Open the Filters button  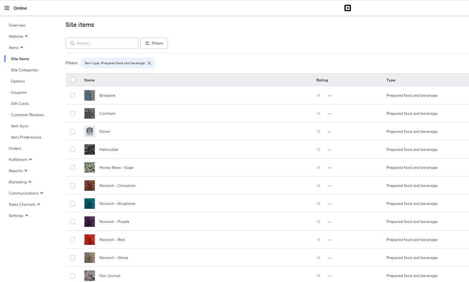154,43
